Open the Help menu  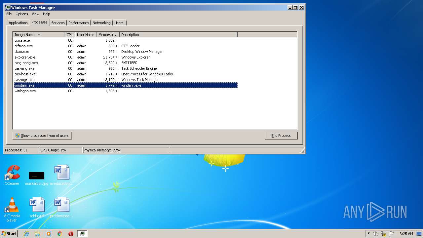click(47, 14)
